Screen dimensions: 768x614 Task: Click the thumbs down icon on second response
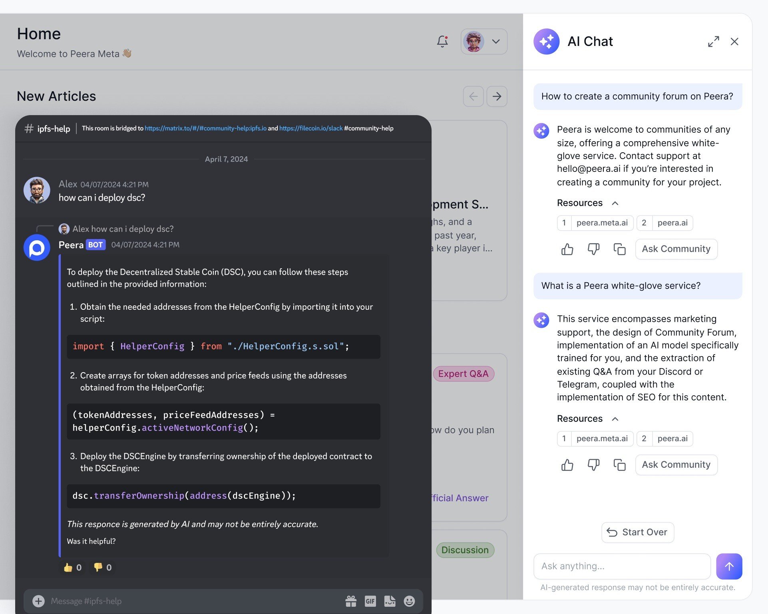pyautogui.click(x=593, y=465)
